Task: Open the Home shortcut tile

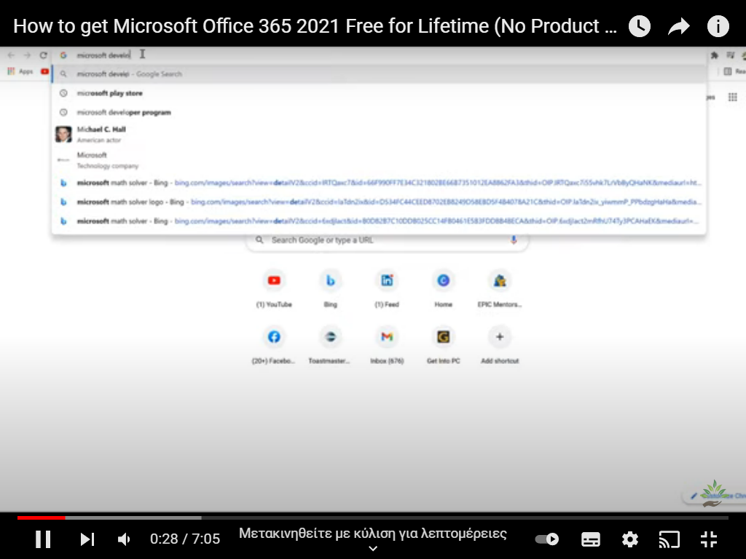Action: click(443, 288)
